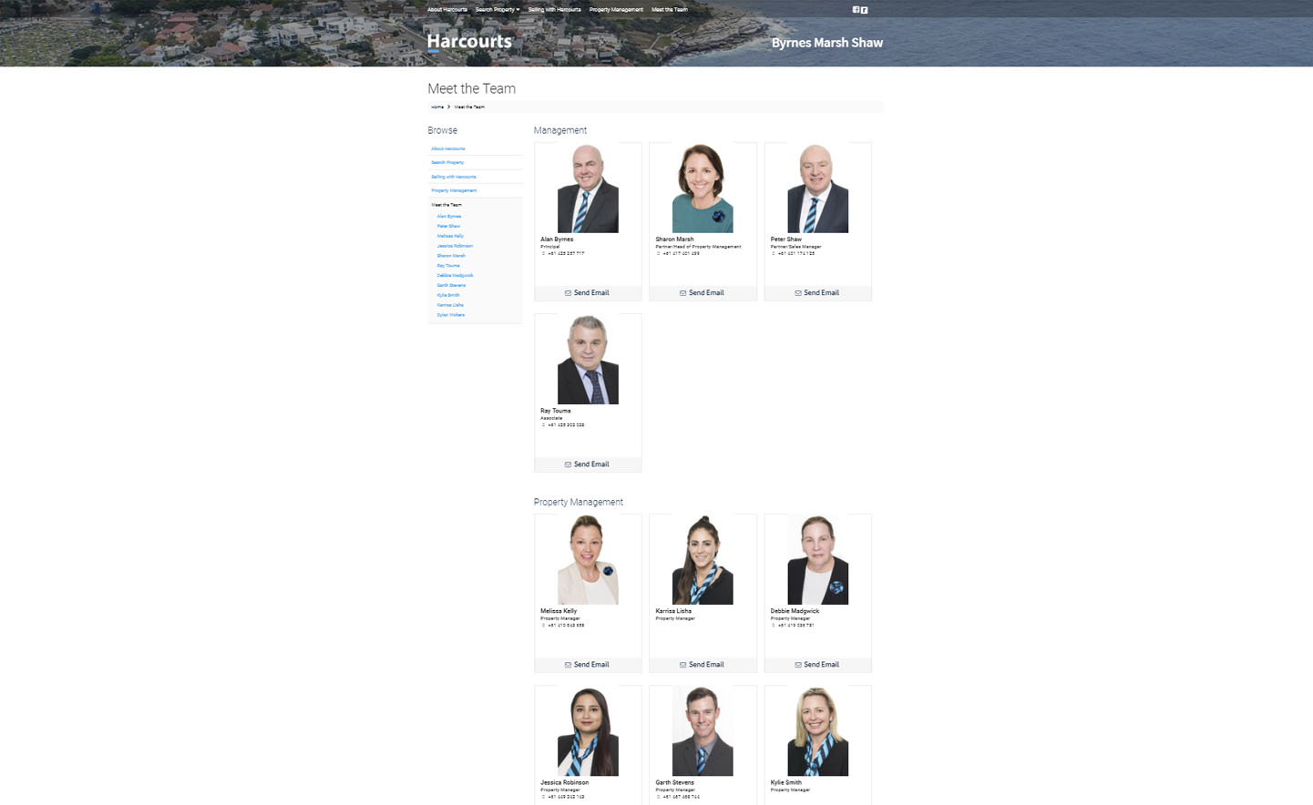
Task: Select Peter Shaw in the sidebar list
Action: pyautogui.click(x=448, y=226)
